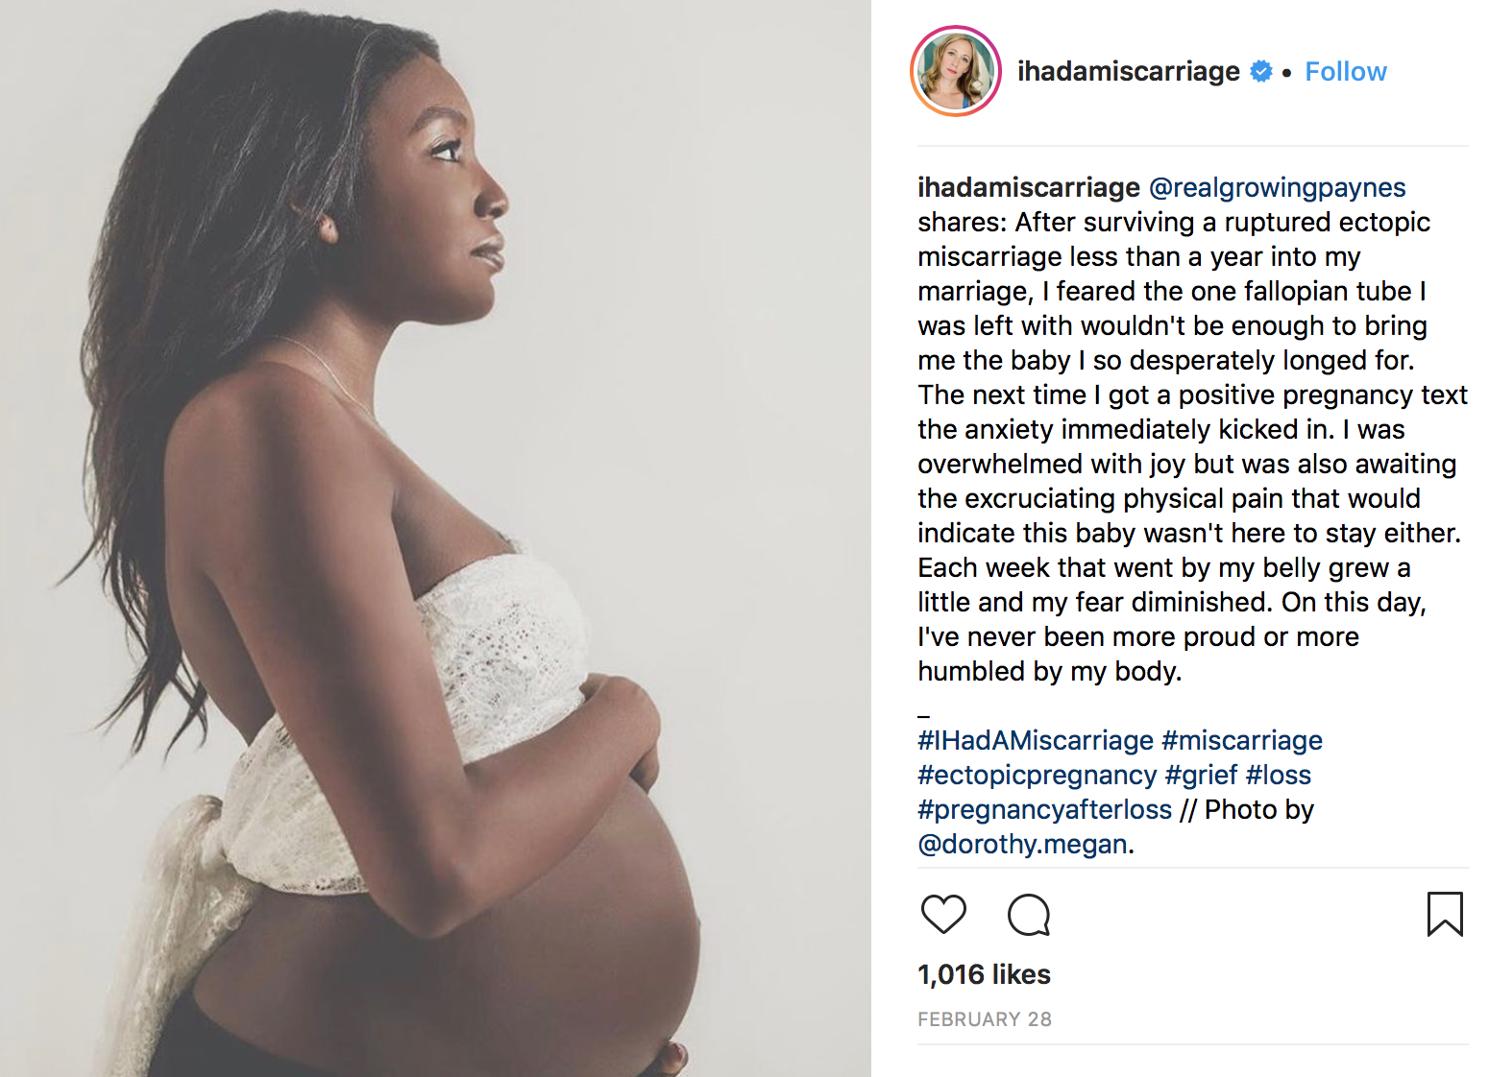Click the caption text starting with "shares: After surviving"
The image size is (1489, 1077).
coord(1192,446)
